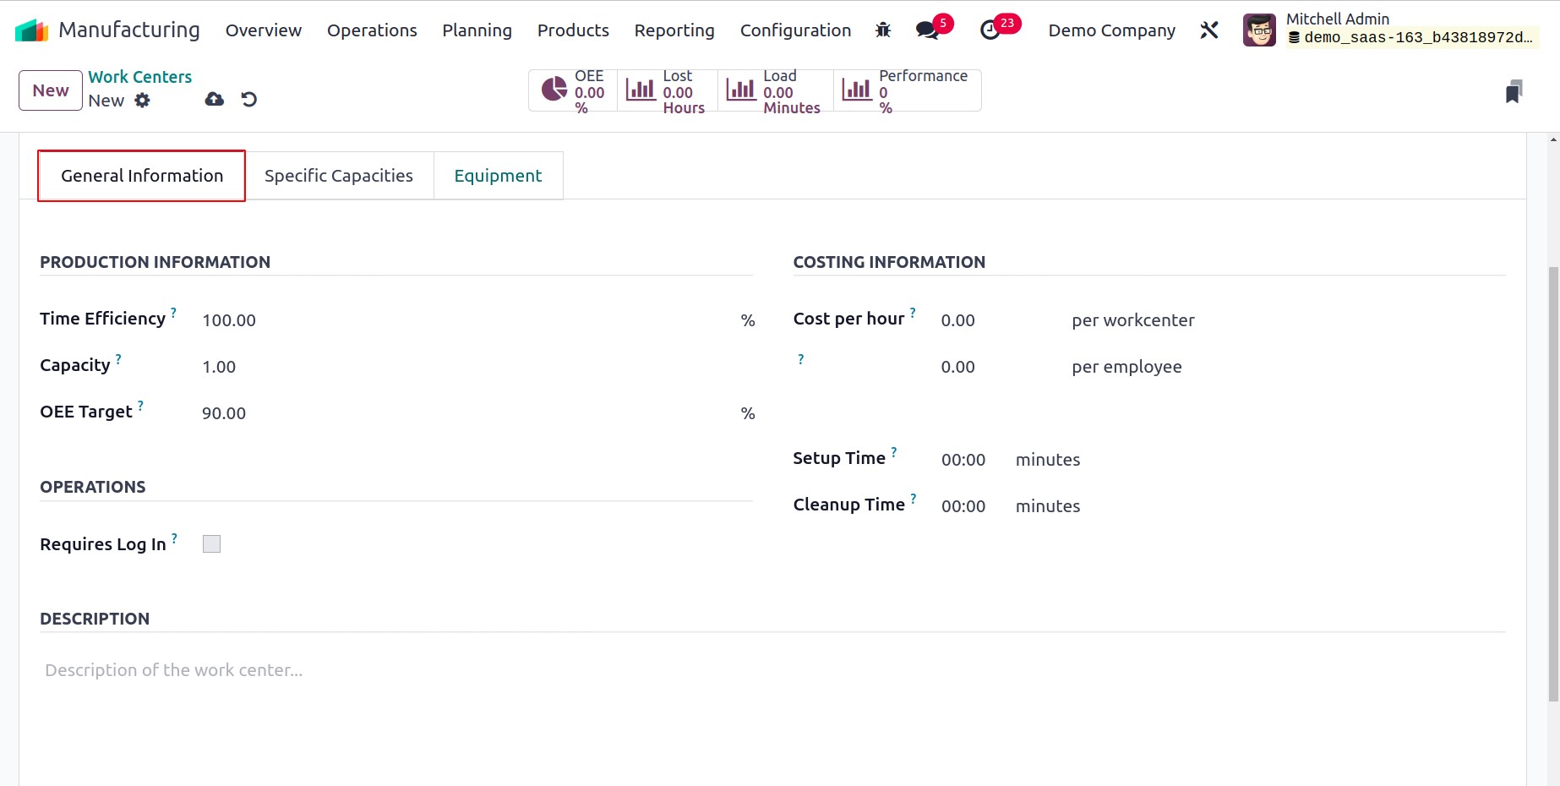The width and height of the screenshot is (1560, 786).
Task: Click the gear actions icon beside New
Action: 143,101
